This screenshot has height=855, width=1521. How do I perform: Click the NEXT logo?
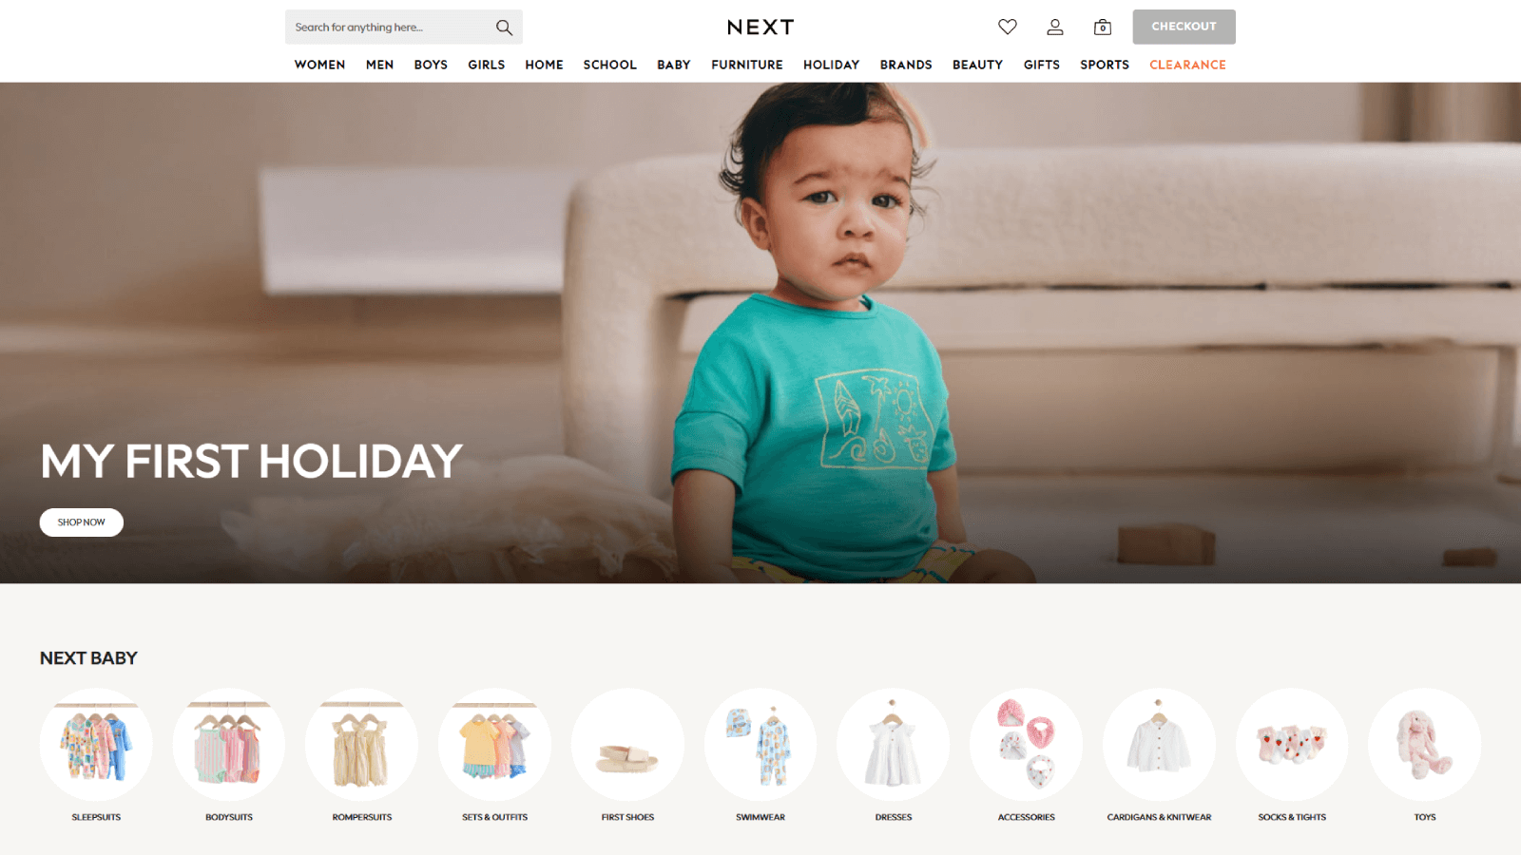(760, 28)
